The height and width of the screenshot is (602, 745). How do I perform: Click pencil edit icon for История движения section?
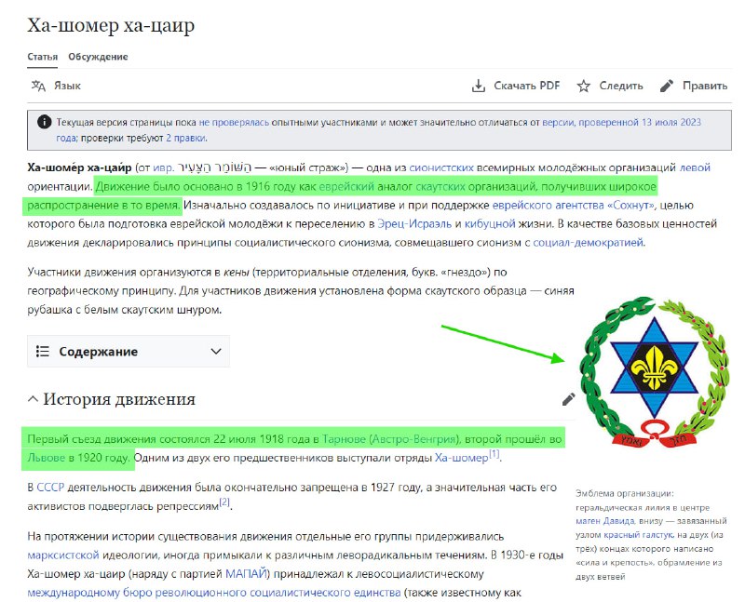[568, 399]
